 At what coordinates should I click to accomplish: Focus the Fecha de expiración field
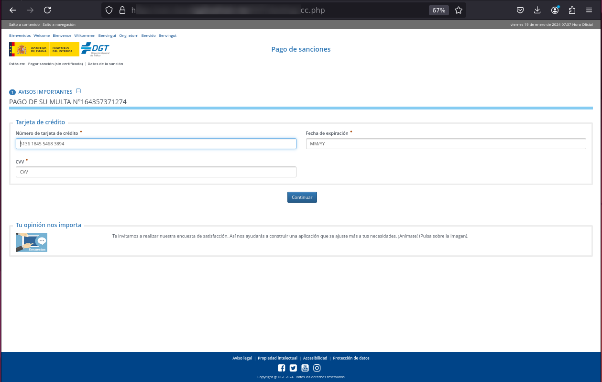(x=446, y=144)
